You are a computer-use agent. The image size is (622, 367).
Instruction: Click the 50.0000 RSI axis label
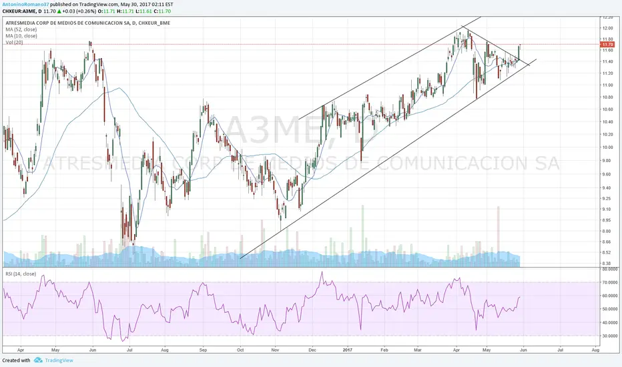click(x=611, y=309)
